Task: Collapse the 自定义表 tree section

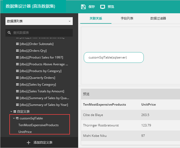Action: 11,111
